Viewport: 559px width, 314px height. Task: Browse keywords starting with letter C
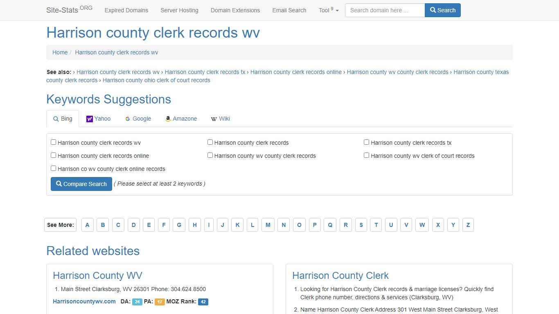point(118,225)
